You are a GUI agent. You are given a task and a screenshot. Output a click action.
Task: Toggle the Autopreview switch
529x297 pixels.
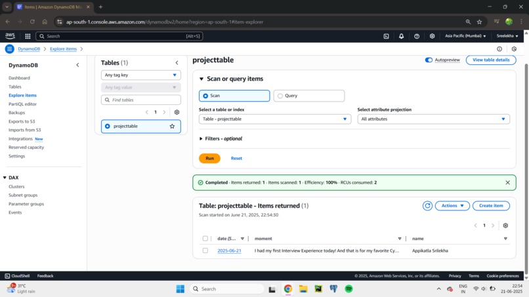click(x=429, y=60)
